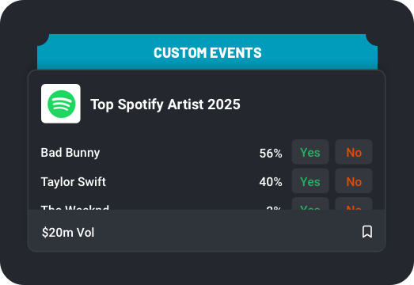This screenshot has height=285, width=414.
Task: Click Taylor Swift's 40% probability
Action: click(x=271, y=182)
